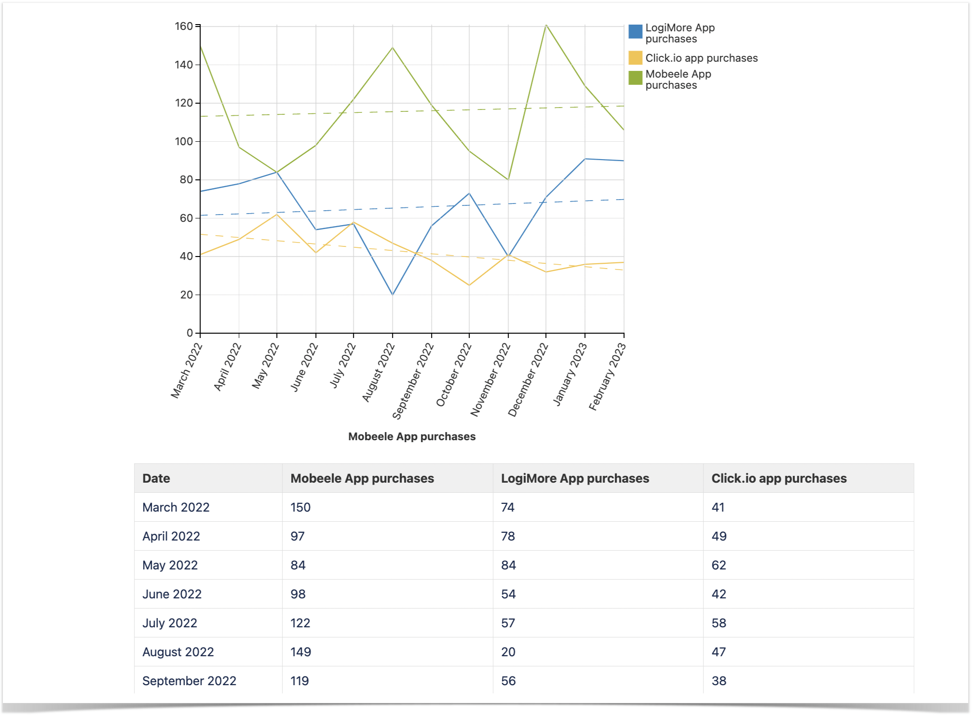975x717 pixels.
Task: Click the value 62 in May 2022 row
Action: pos(718,565)
